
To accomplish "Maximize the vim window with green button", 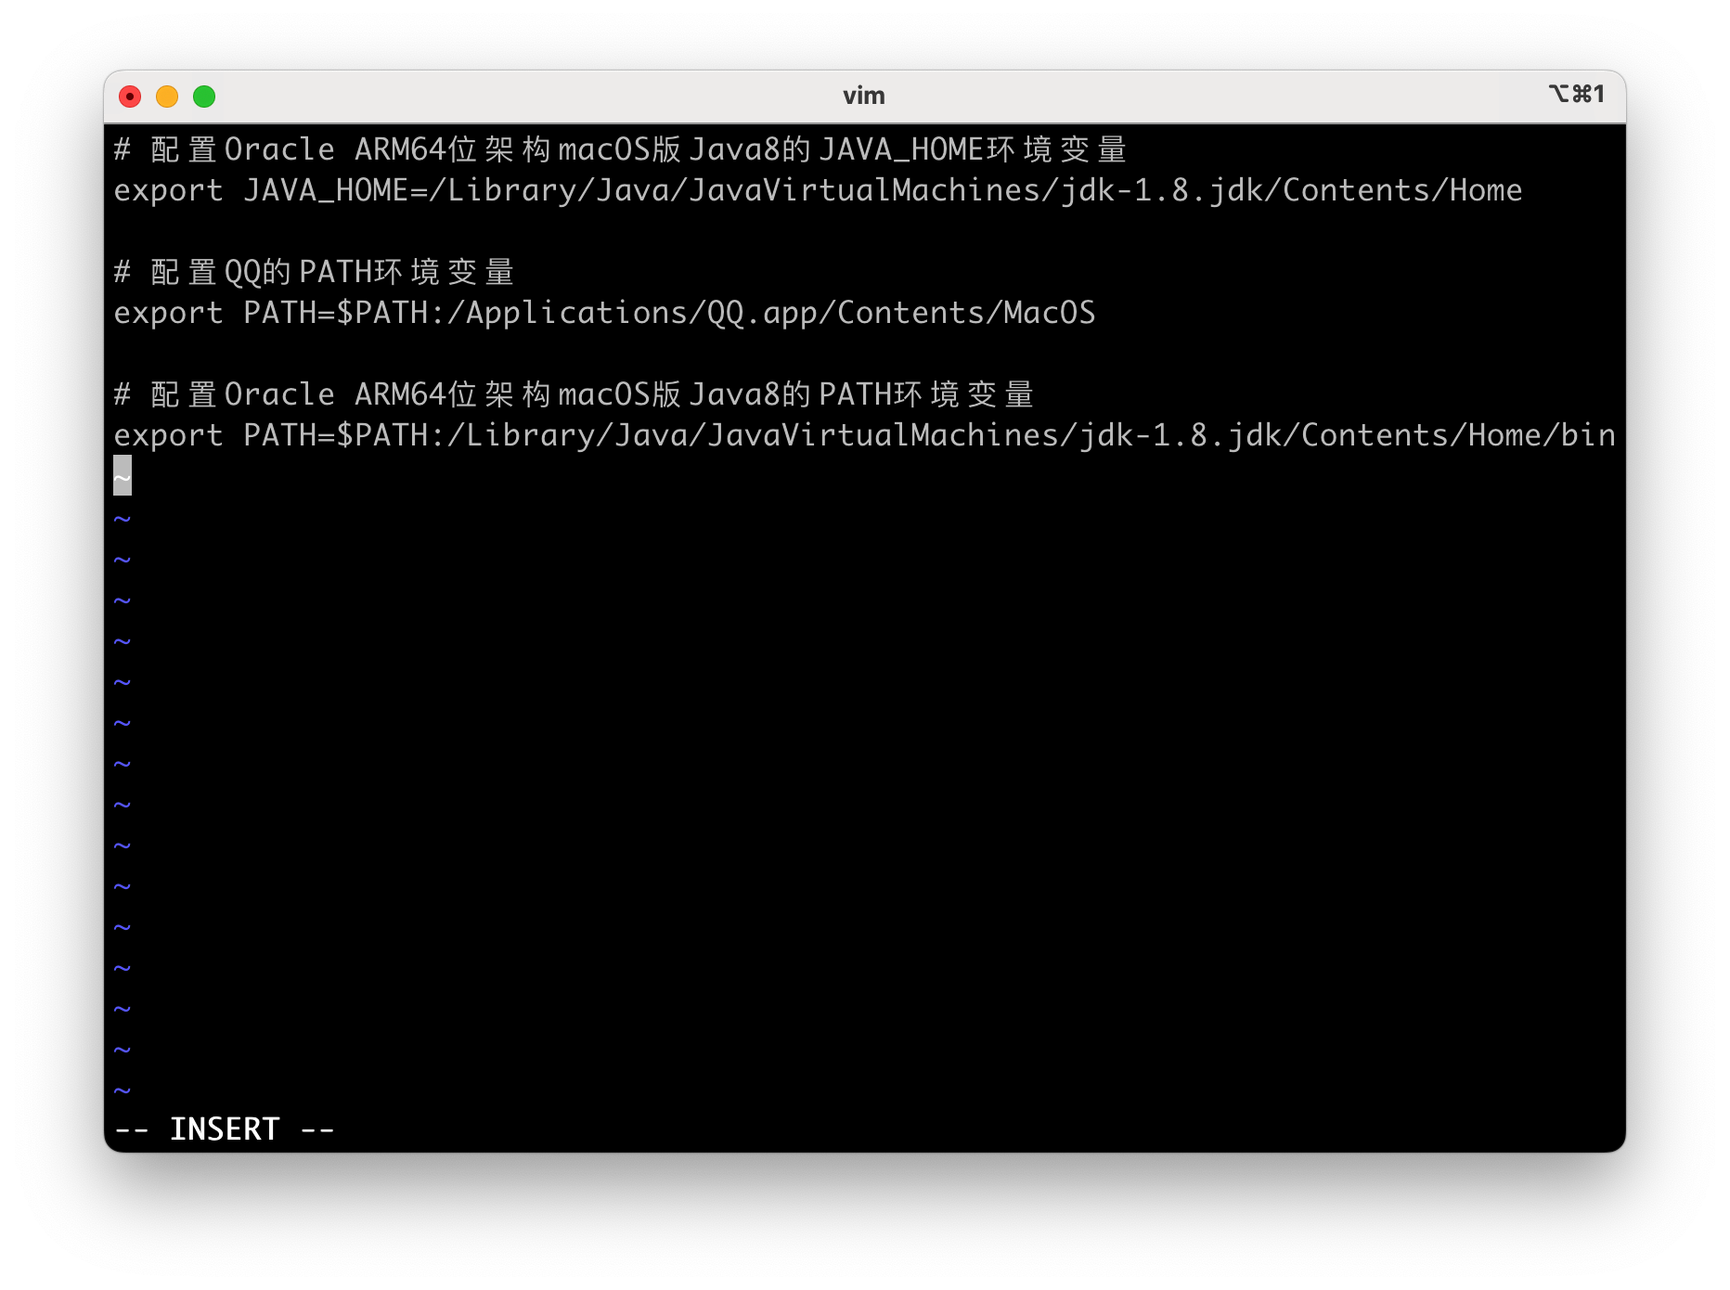I will (x=204, y=97).
